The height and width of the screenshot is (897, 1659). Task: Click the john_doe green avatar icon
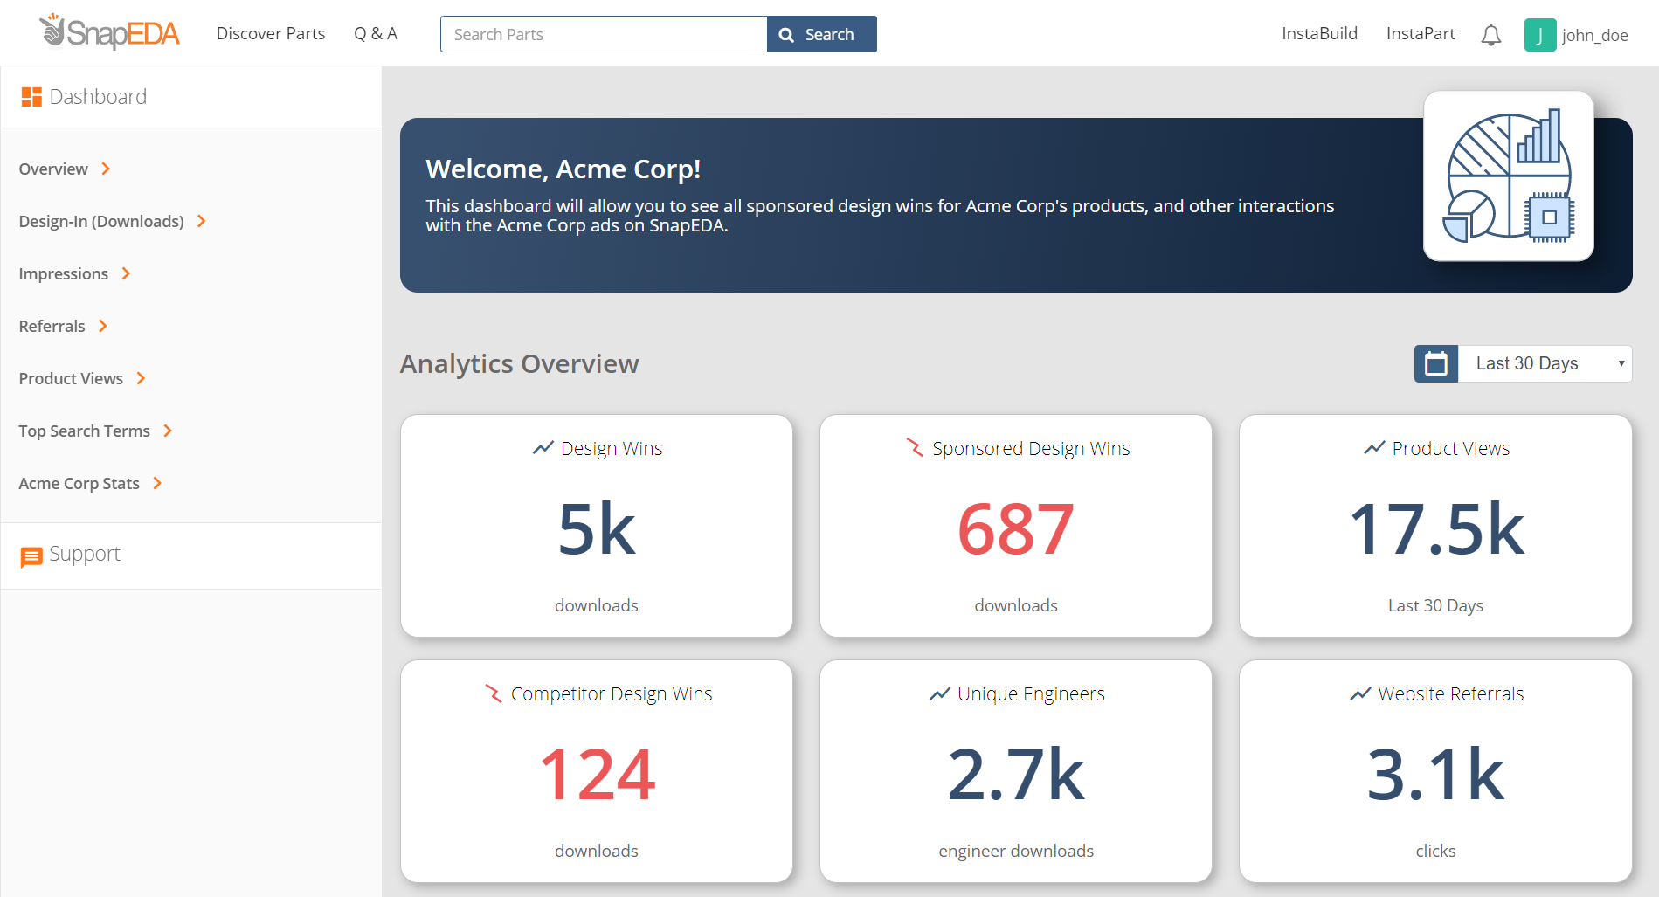(x=1539, y=35)
